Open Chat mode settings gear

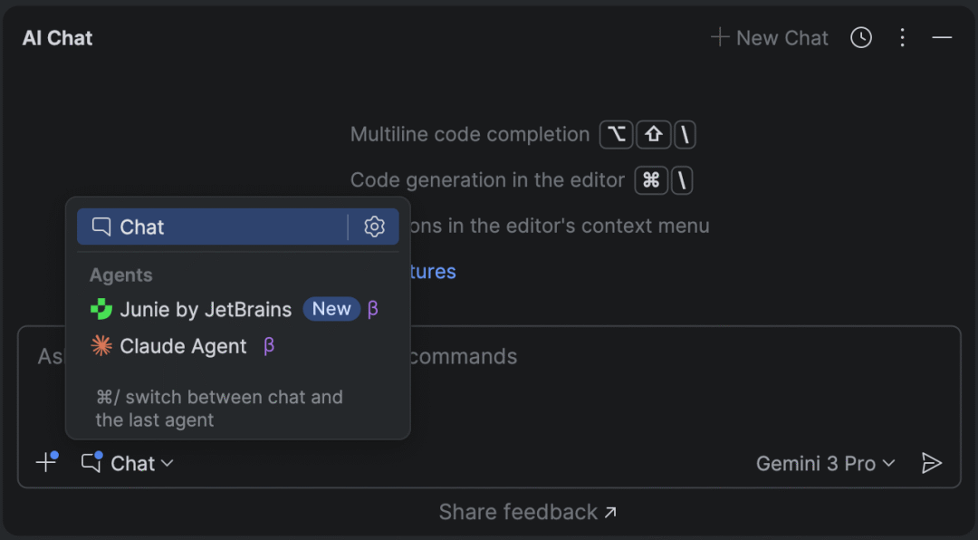[x=374, y=227]
